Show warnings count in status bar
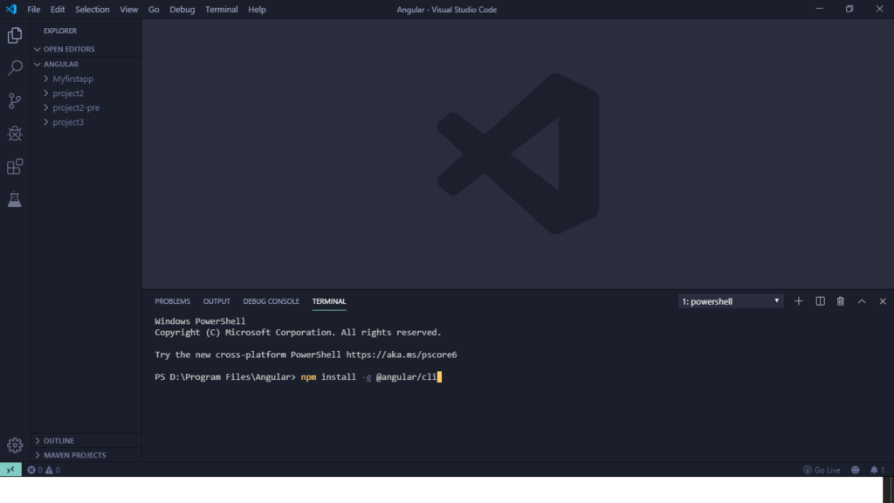 coord(53,470)
